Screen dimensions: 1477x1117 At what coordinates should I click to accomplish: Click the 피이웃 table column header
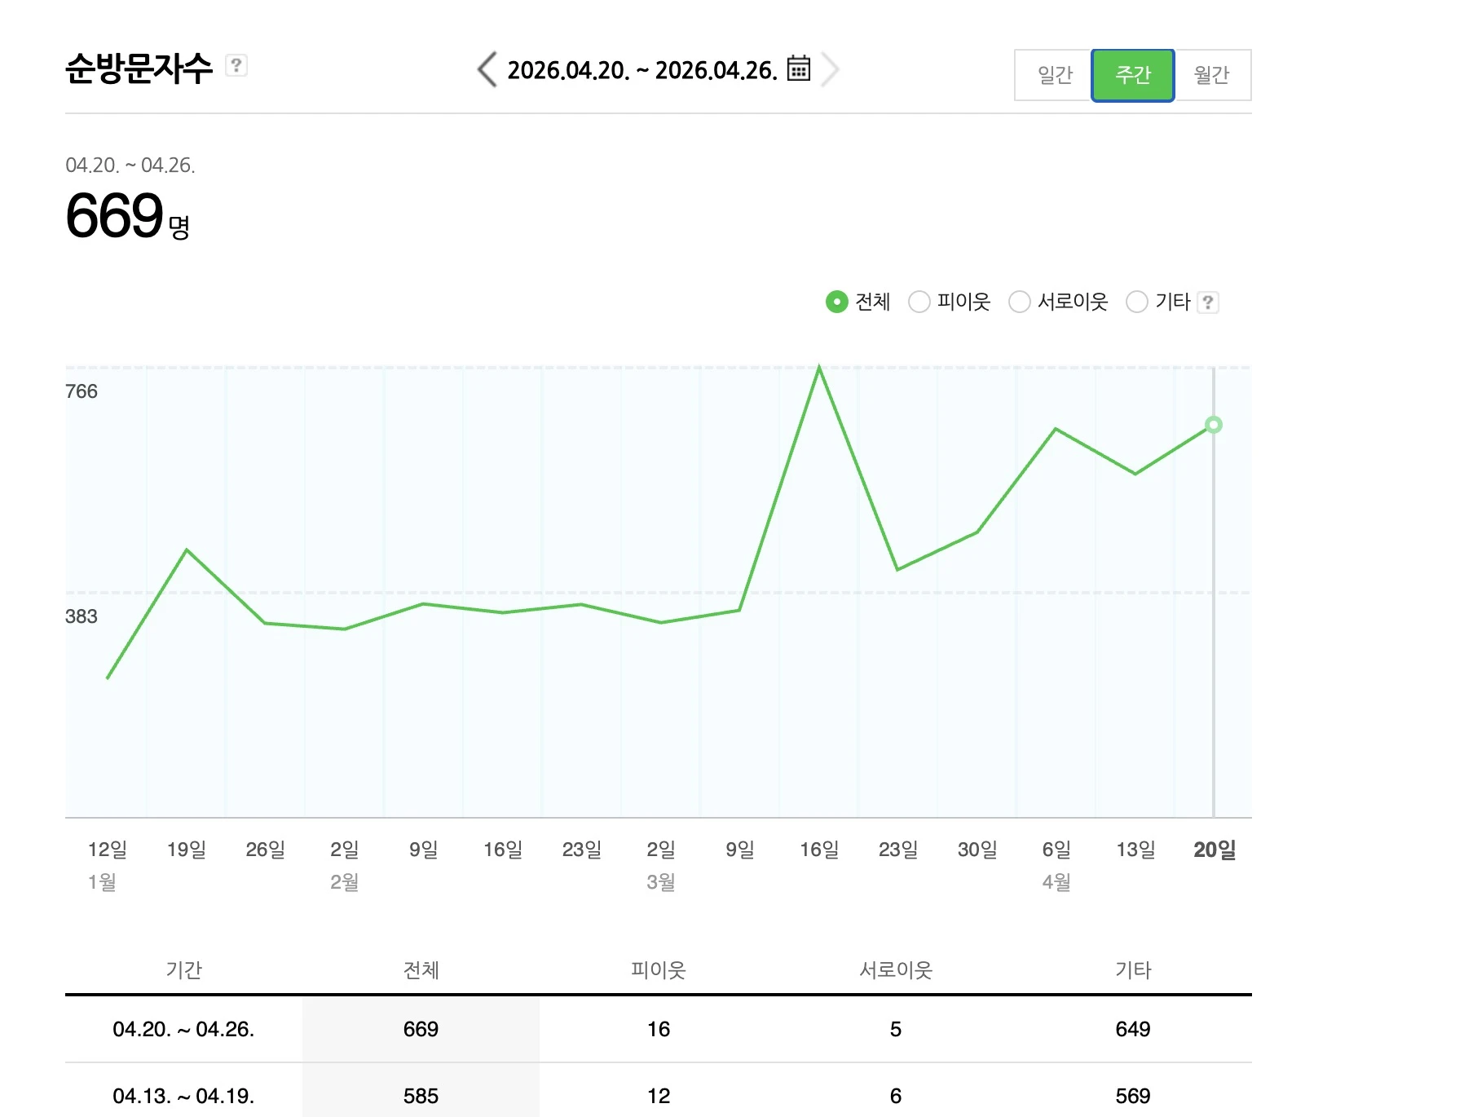point(659,969)
